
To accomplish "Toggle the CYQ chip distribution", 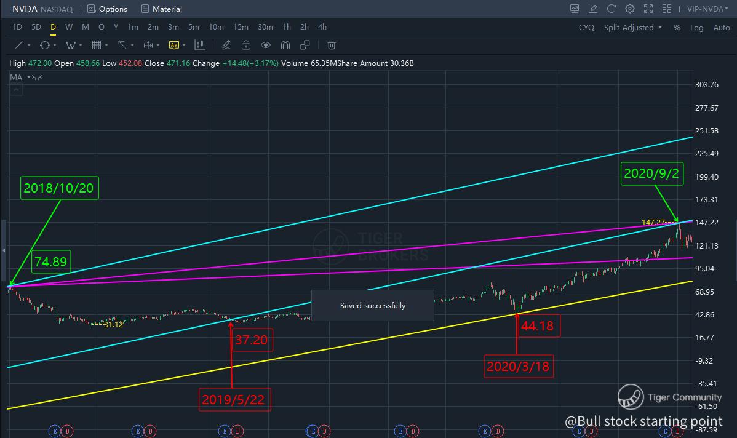I will coord(586,27).
